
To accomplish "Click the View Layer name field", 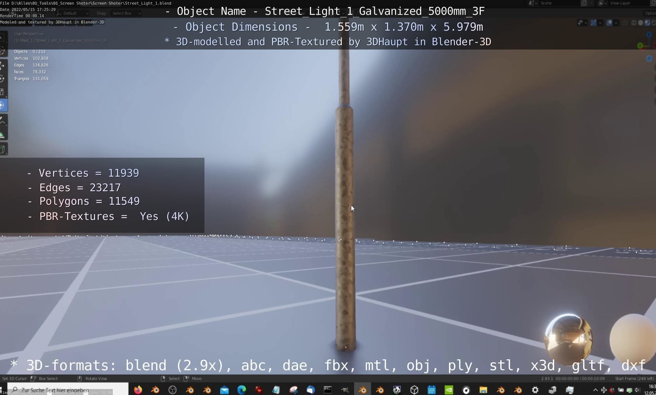I will click(628, 3).
